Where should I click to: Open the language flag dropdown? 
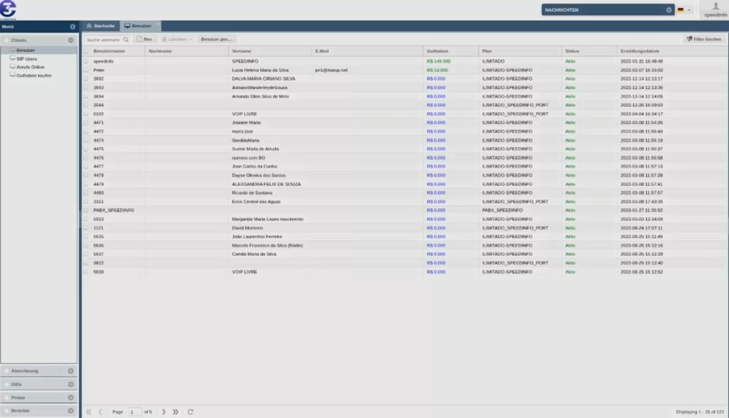(x=684, y=10)
